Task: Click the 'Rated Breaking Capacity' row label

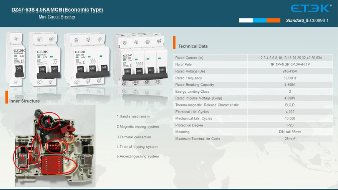Action: click(x=195, y=85)
